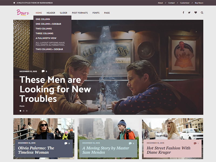Click the heart favorites icon
Viewport: 216px width, 162px height.
click(x=196, y=13)
